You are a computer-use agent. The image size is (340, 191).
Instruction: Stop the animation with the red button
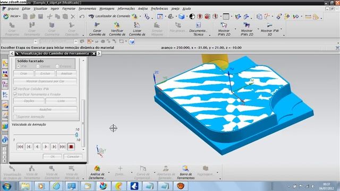tap(71, 147)
